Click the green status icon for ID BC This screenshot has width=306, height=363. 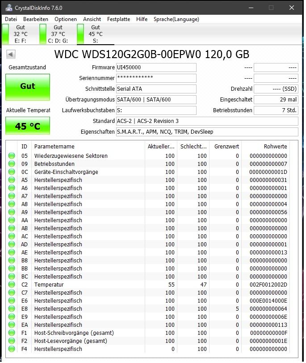click(x=12, y=276)
